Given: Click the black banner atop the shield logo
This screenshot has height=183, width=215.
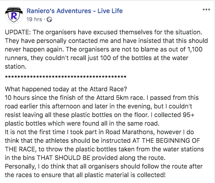Looking at the screenshot, I should [x=14, y=10].
